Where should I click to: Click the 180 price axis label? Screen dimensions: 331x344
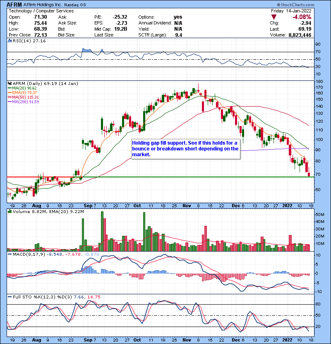tap(319, 81)
